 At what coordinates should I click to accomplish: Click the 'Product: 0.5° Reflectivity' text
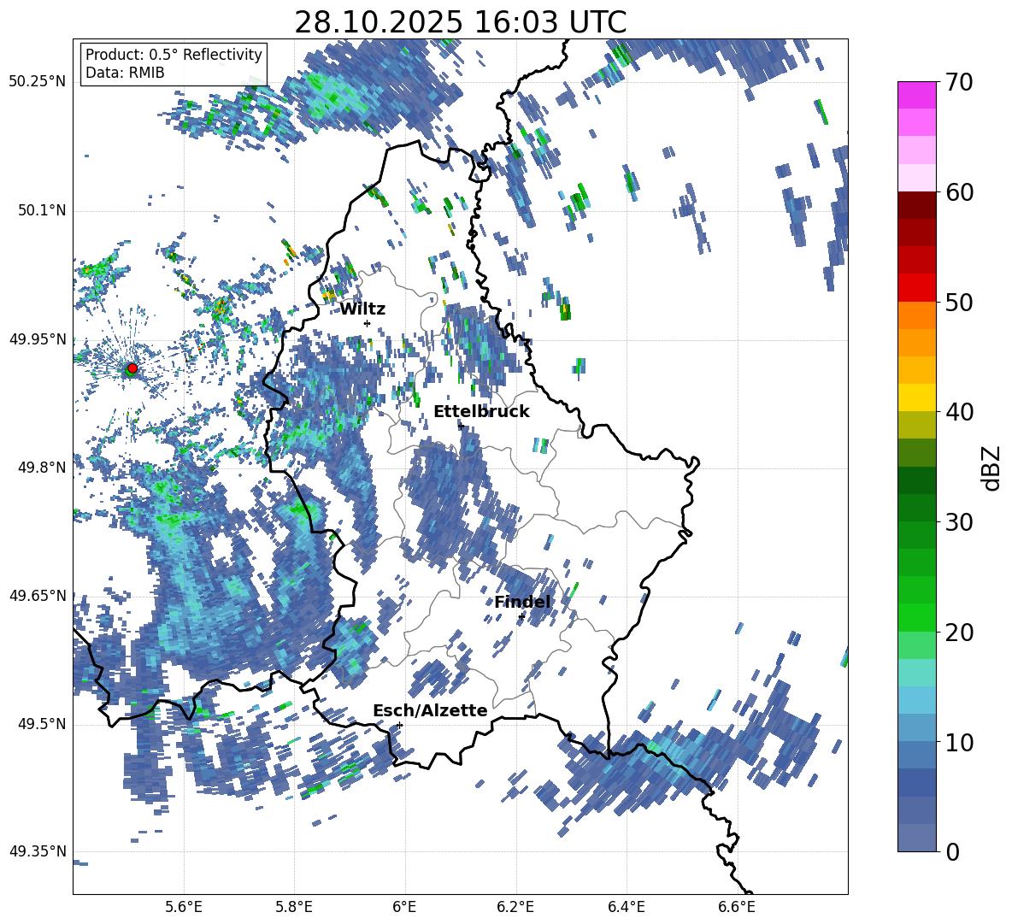click(x=174, y=55)
